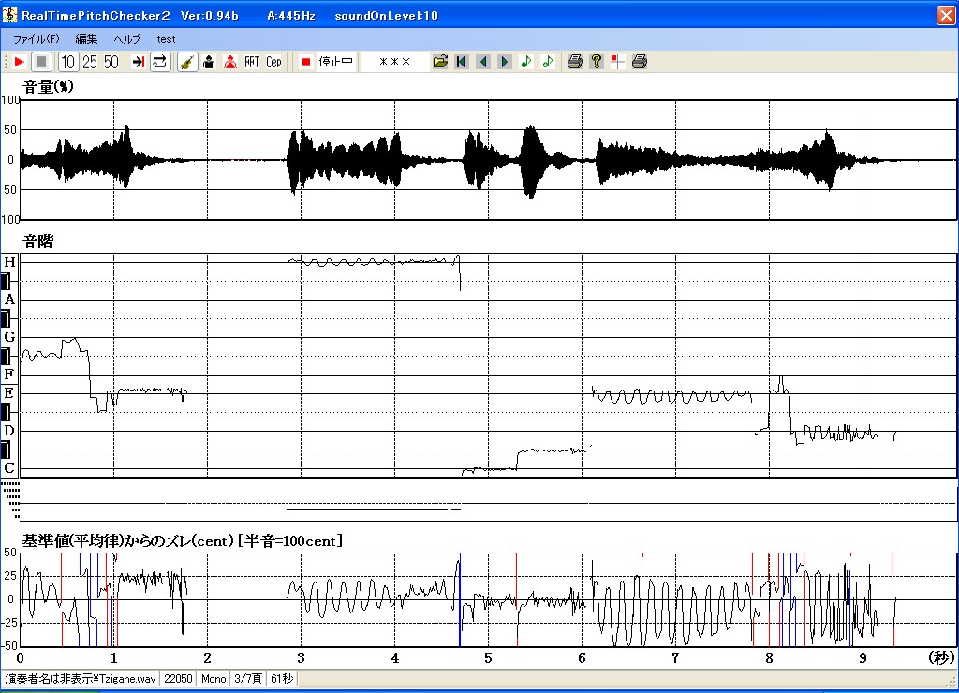Click the 音量(%) graph heading
The width and height of the screenshot is (959, 693).
pyautogui.click(x=48, y=86)
